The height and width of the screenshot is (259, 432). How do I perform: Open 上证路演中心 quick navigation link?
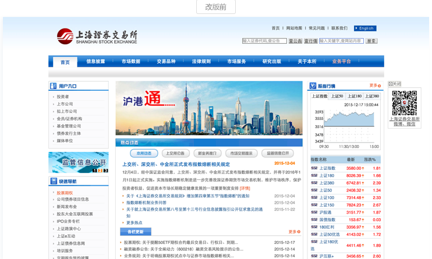pyautogui.click(x=69, y=229)
